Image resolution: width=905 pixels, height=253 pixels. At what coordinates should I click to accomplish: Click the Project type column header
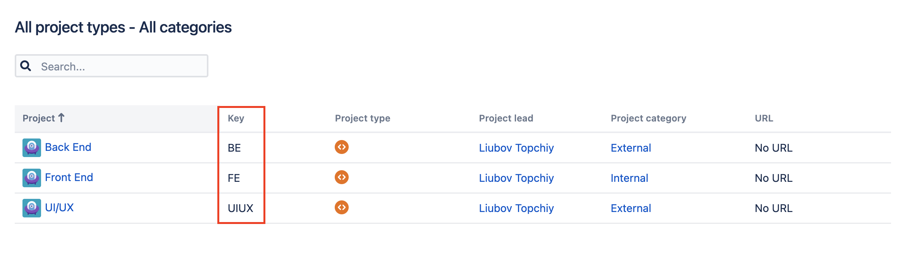click(362, 118)
